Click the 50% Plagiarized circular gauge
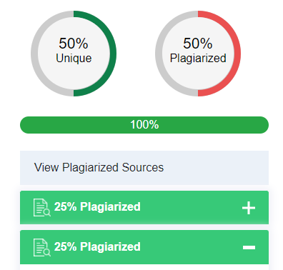This screenshot has width=283, height=270. point(198,54)
